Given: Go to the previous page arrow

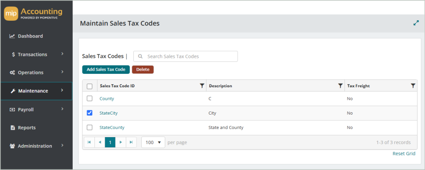Looking at the screenshot, I should tap(100, 142).
